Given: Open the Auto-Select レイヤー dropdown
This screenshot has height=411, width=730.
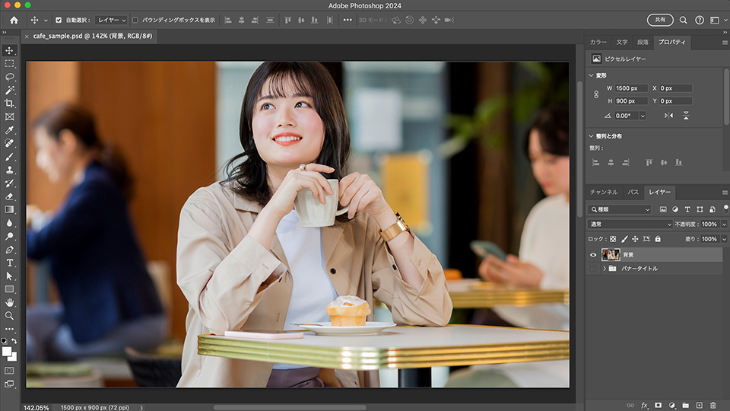Looking at the screenshot, I should click(111, 20).
